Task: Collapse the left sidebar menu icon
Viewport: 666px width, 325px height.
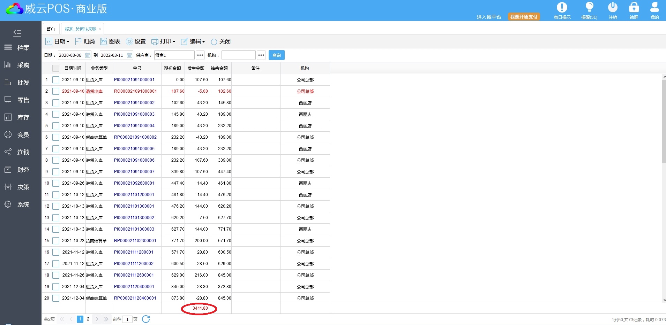Action: pos(17,33)
